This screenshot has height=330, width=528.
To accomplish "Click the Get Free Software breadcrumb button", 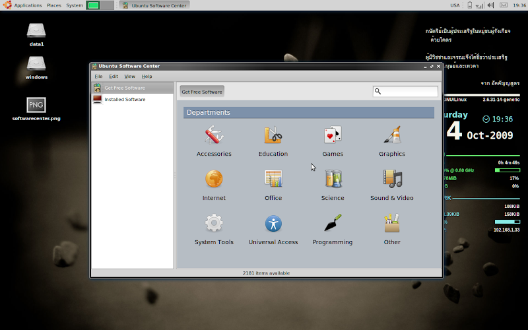I will tap(202, 92).
